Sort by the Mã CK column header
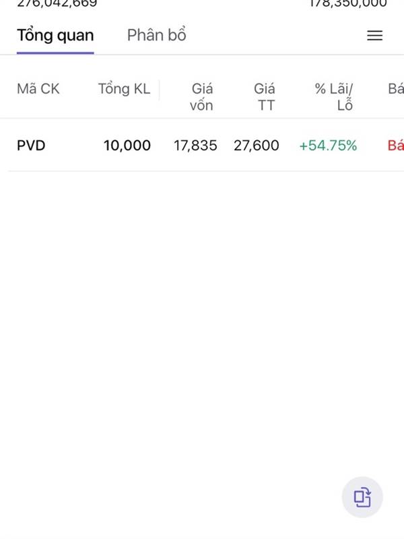Viewport: 404px width, 539px height. coord(38,89)
